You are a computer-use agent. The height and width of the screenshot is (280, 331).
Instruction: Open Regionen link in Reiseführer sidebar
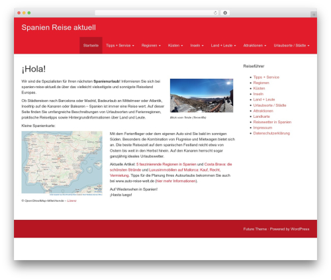pos(261,83)
